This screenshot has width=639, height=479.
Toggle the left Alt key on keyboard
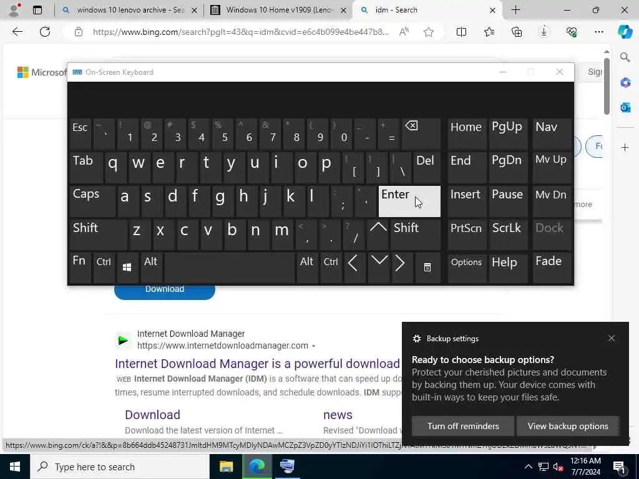click(x=151, y=267)
